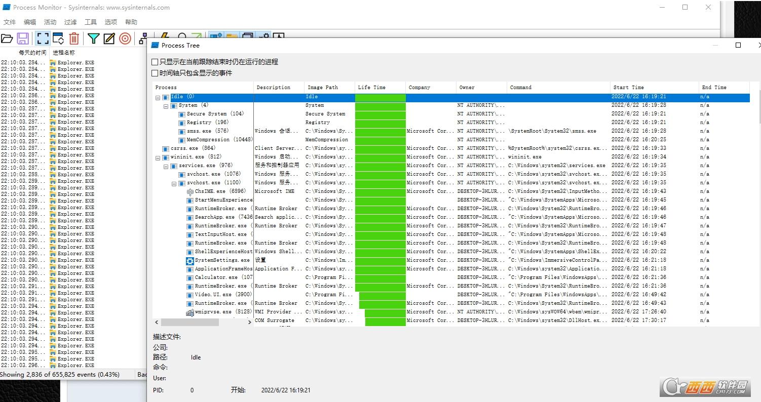Click the wmiprvse.exe process icon
This screenshot has height=402, width=761.
[x=190, y=312]
